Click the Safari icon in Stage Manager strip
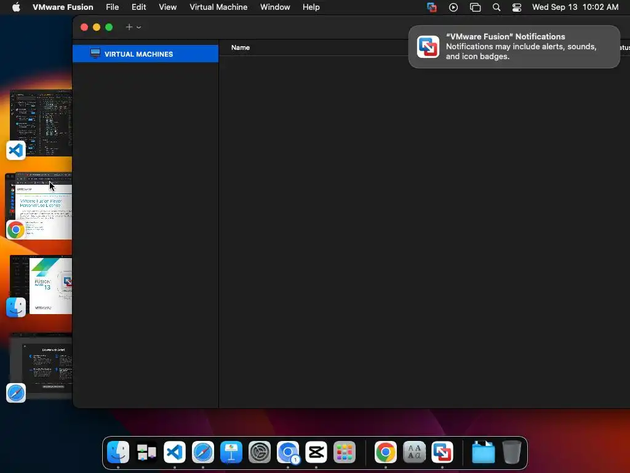Screen dimensions: 630x473 click(16, 393)
